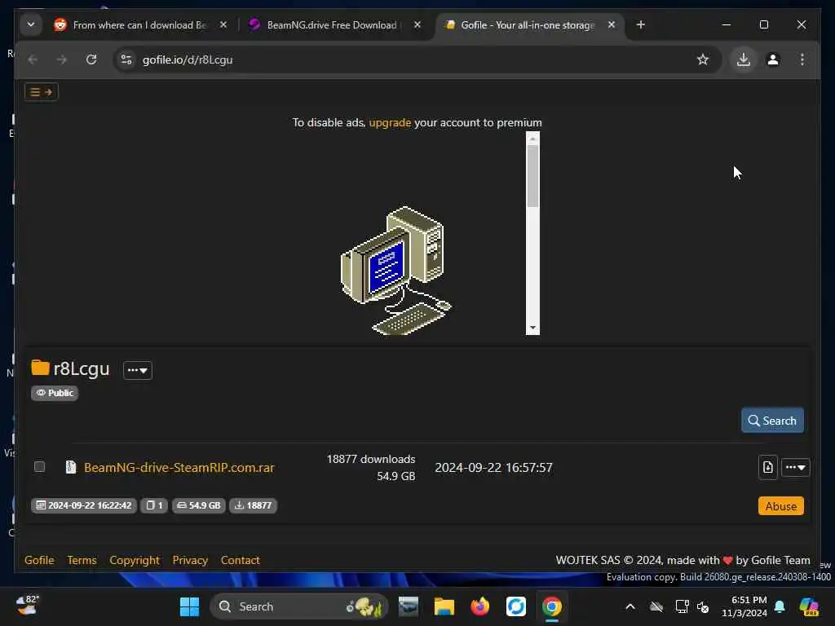Click the ad frame scrollbar thumb

[x=532, y=176]
